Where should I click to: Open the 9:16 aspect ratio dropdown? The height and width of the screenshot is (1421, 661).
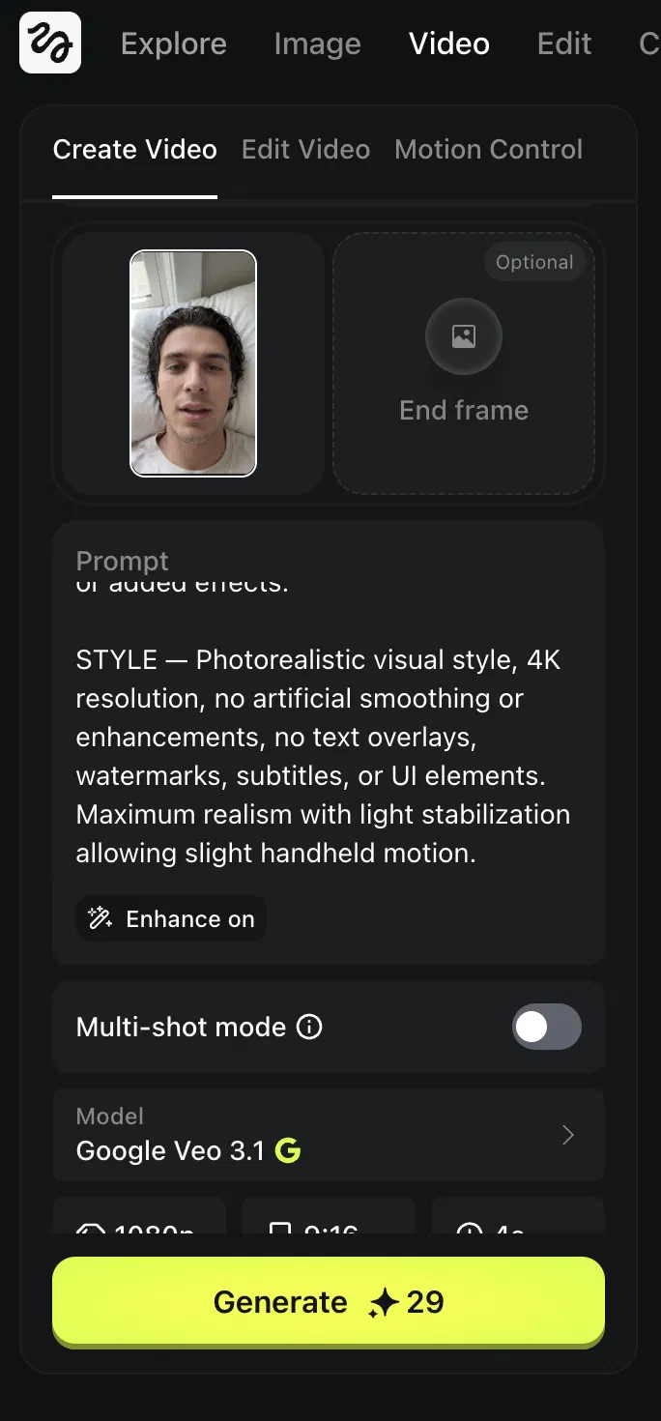tap(328, 1226)
